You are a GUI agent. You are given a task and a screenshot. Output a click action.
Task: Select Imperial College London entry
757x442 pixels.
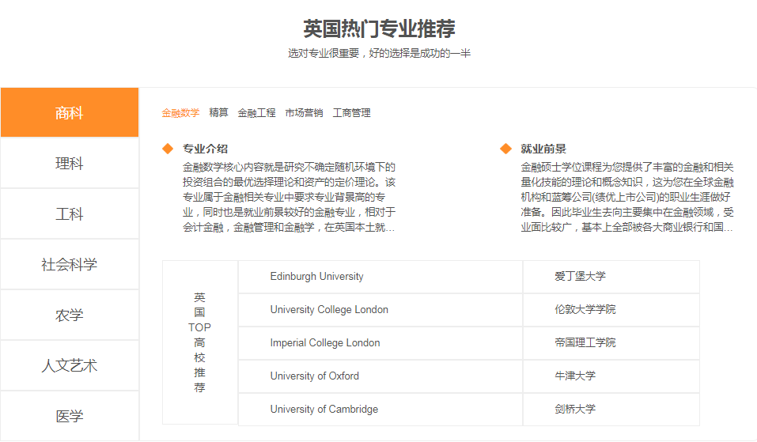(x=380, y=343)
